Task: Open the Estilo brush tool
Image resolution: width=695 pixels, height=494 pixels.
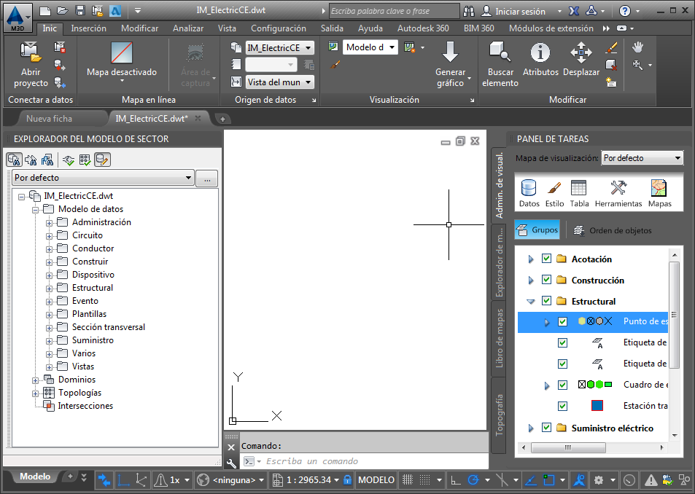Action: click(554, 193)
